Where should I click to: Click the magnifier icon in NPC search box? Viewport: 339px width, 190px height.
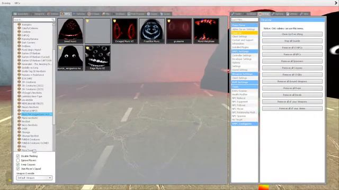pyautogui.click(x=53, y=20)
